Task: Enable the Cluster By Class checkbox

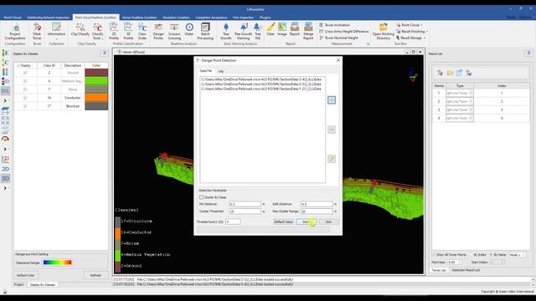Action: [201, 197]
